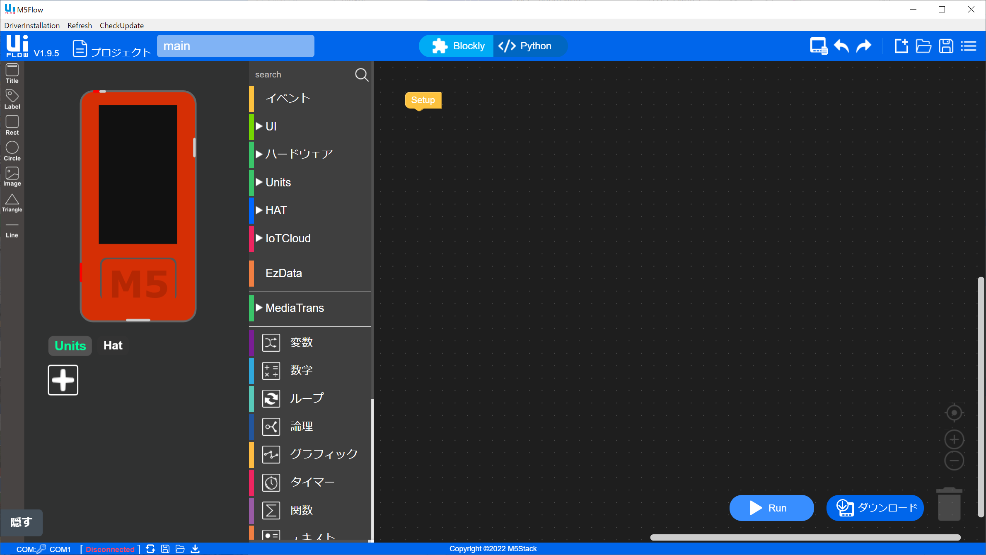Switch to the Units tab
The height and width of the screenshot is (555, 986).
[x=70, y=346]
